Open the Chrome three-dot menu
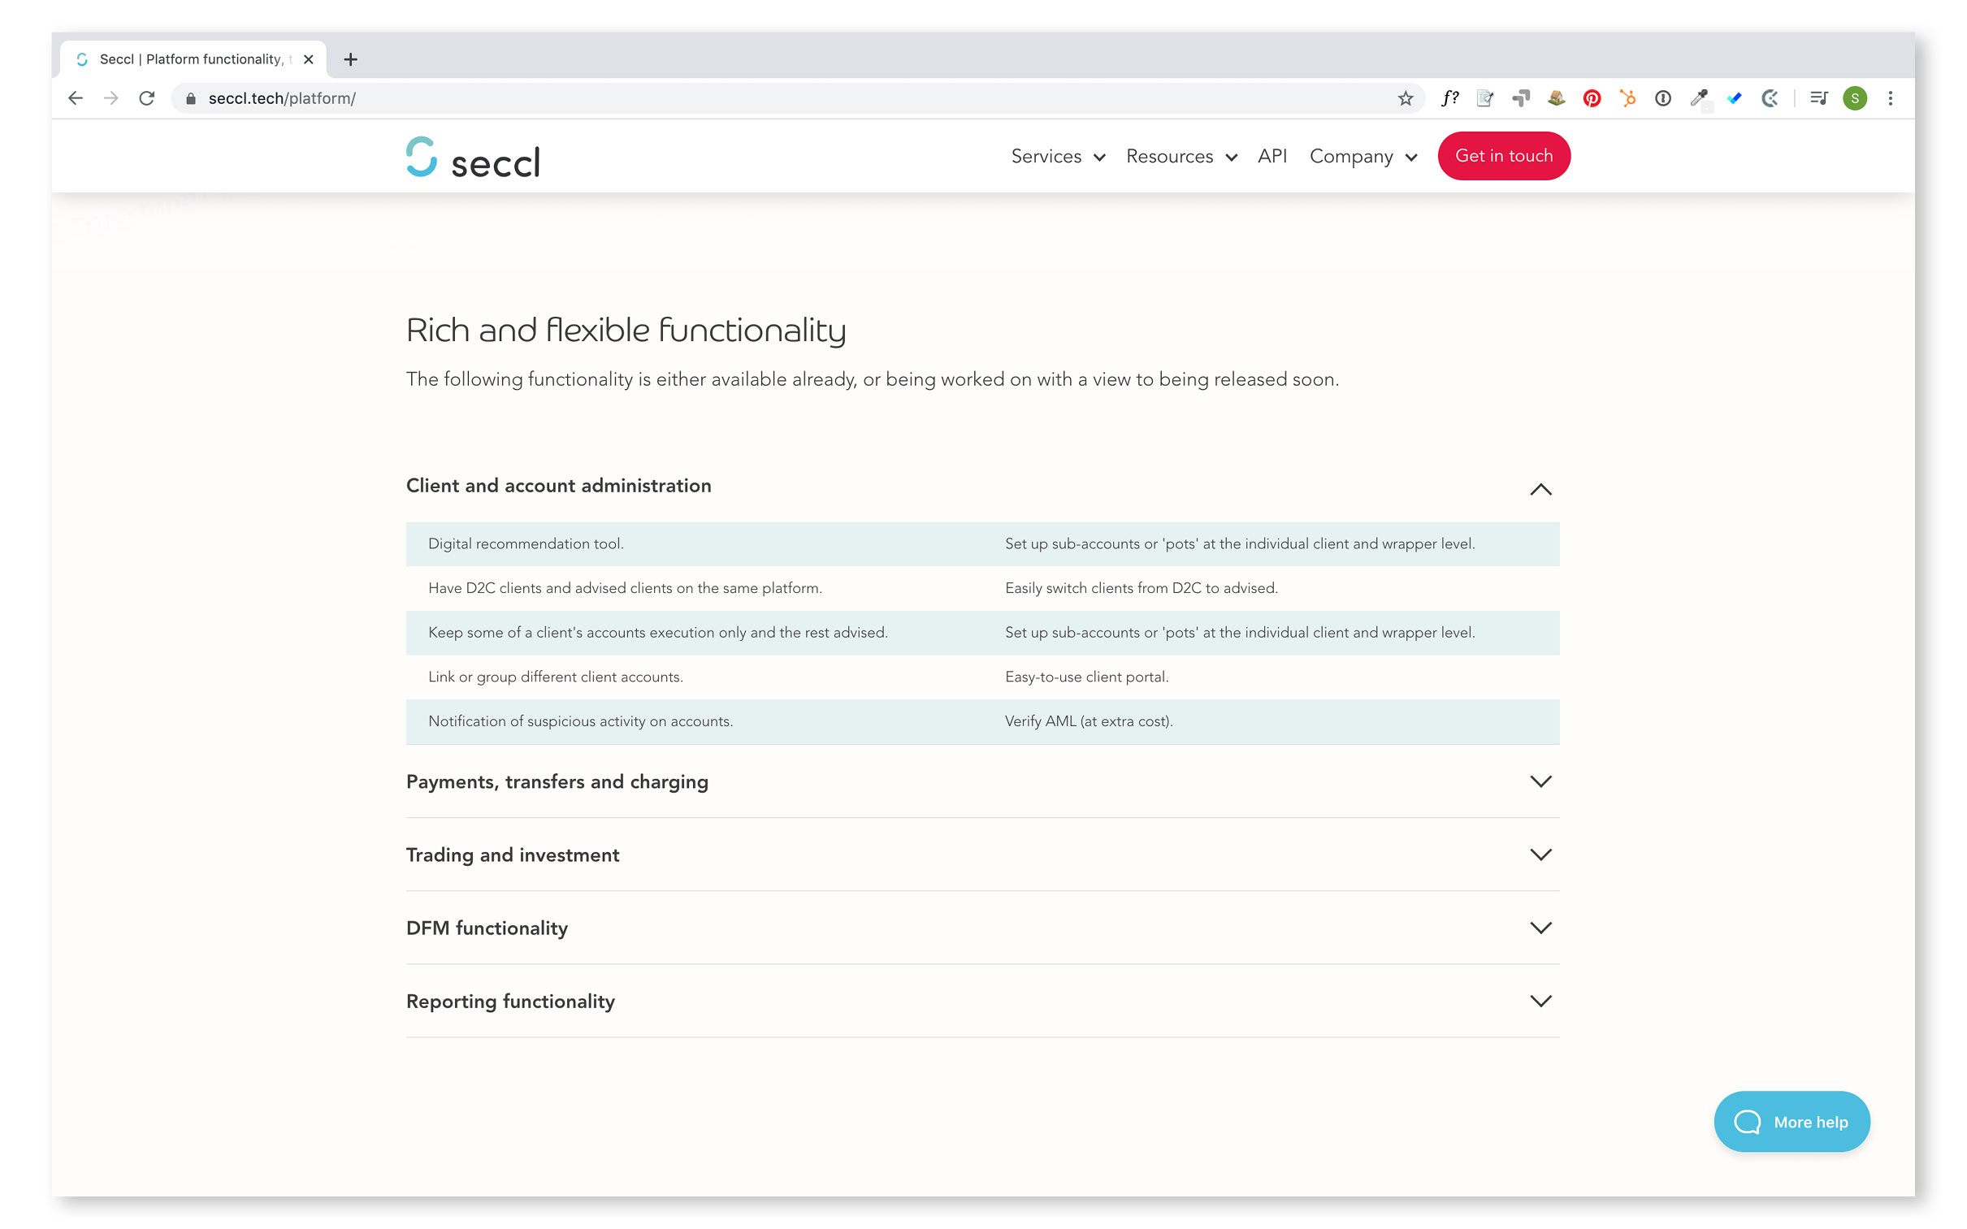 (1891, 97)
